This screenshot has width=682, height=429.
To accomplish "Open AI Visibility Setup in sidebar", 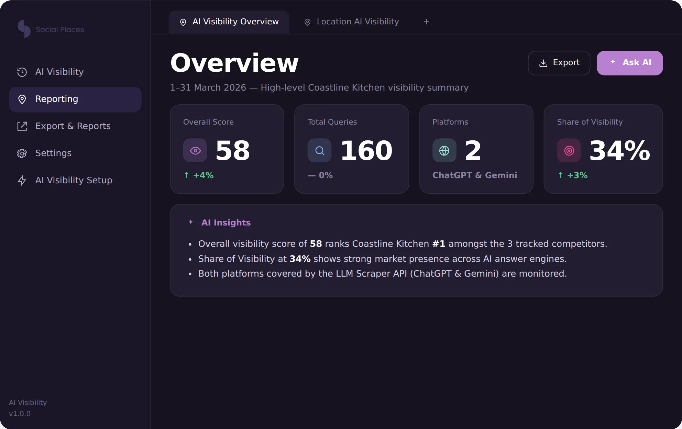I will click(75, 180).
